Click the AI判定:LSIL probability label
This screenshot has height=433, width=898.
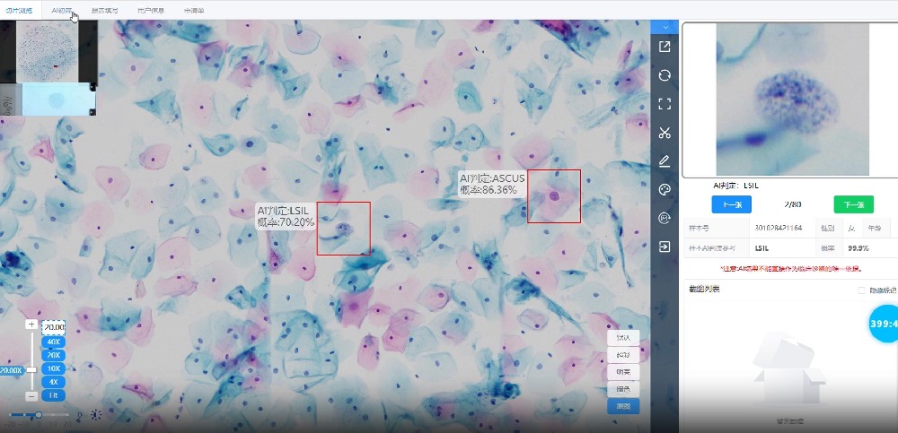pyautogui.click(x=286, y=217)
